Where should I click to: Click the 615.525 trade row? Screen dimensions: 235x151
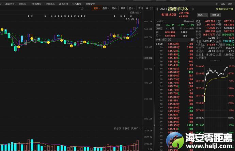click(175, 69)
